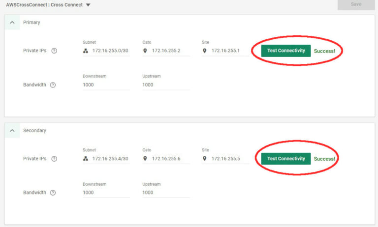
Task: Click the help icon next to Primary Private IPs
Action: coord(55,51)
